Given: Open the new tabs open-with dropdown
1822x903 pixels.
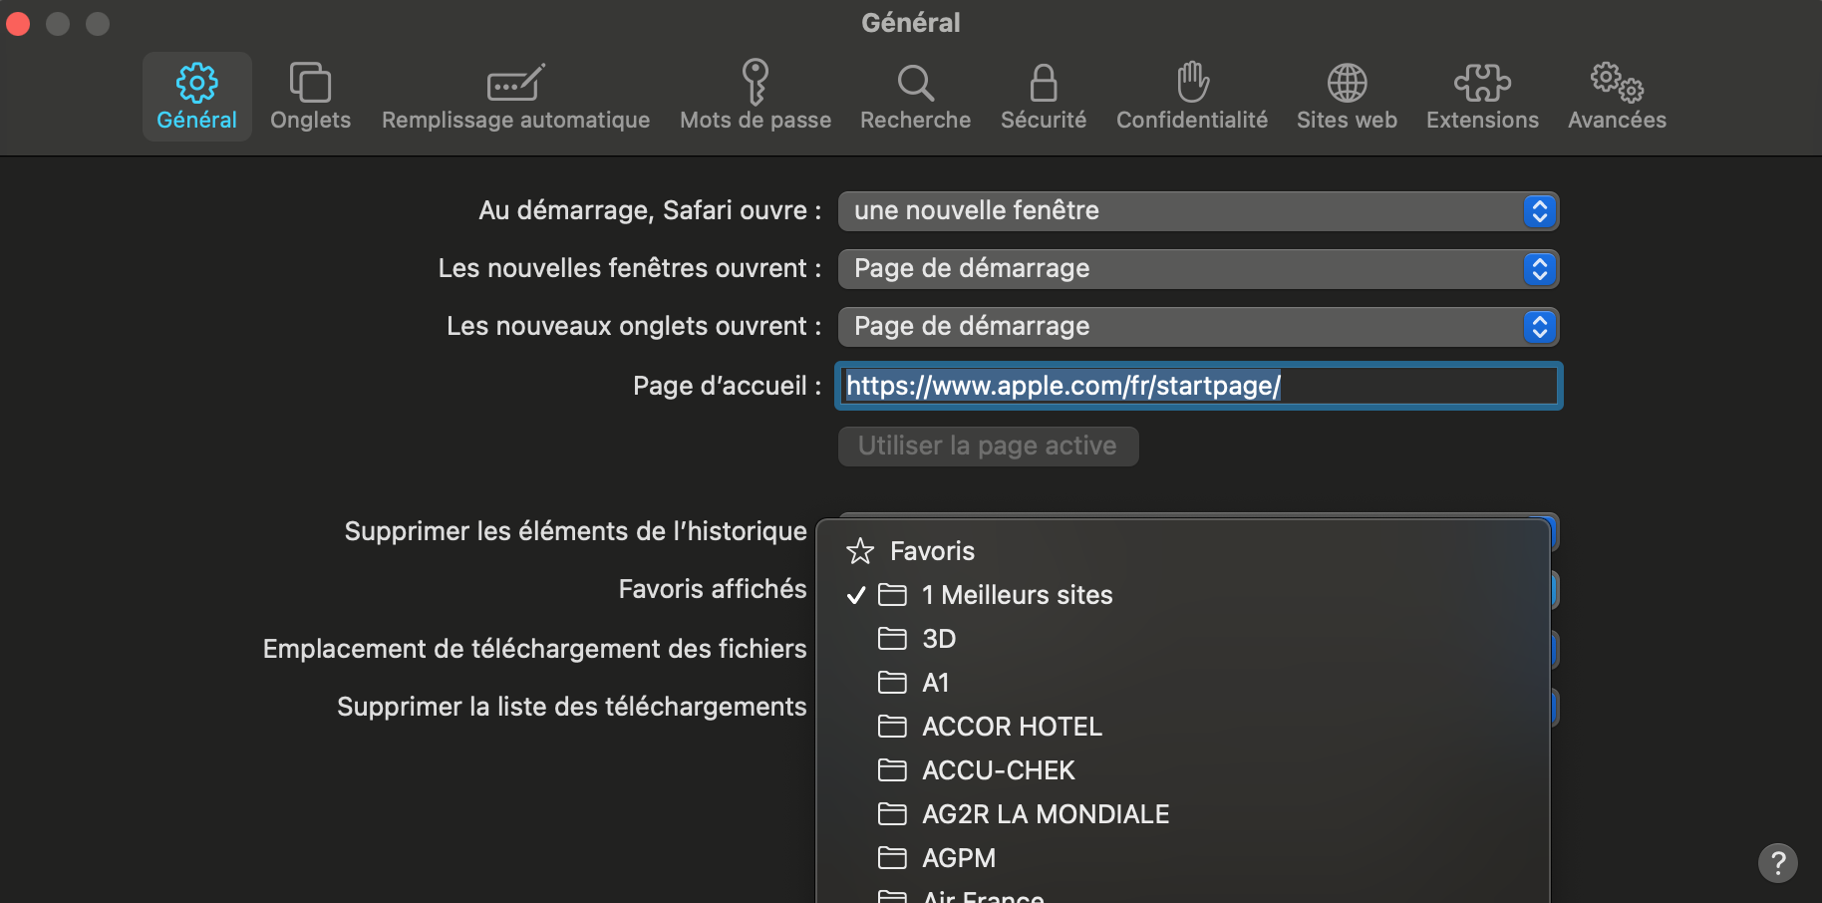Looking at the screenshot, I should click(x=1198, y=327).
